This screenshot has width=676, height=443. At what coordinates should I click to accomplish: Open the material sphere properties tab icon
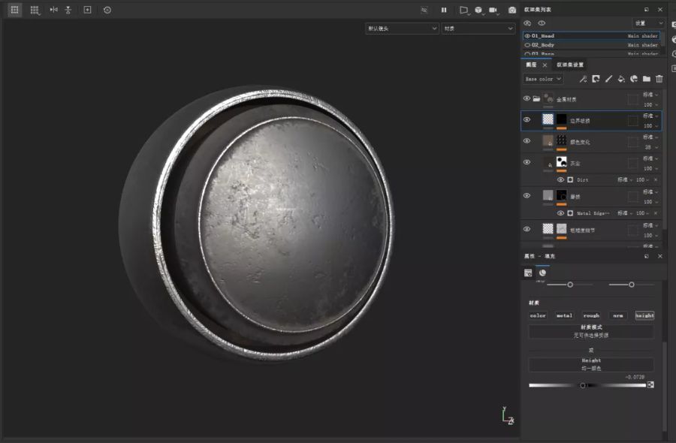click(x=543, y=273)
